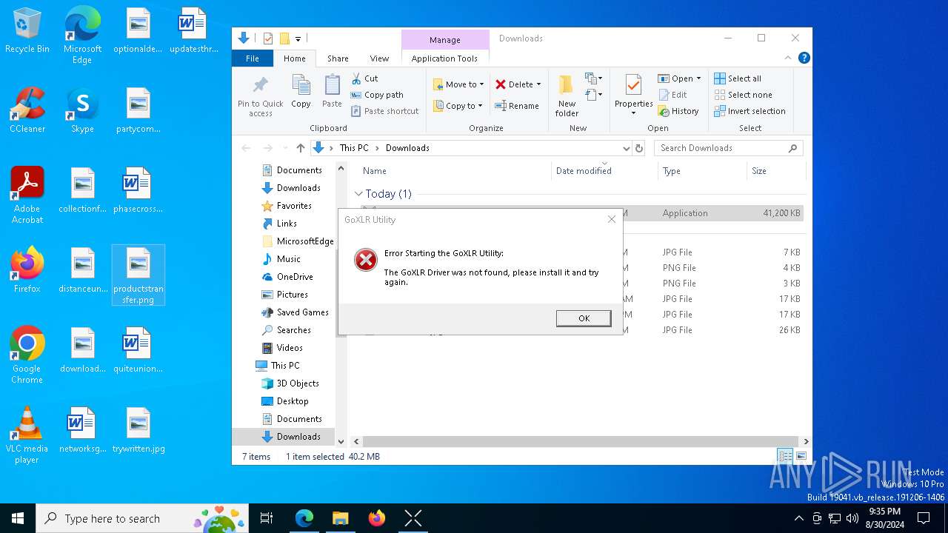Click the address bar history dropdown
This screenshot has height=533, width=948.
pyautogui.click(x=627, y=148)
